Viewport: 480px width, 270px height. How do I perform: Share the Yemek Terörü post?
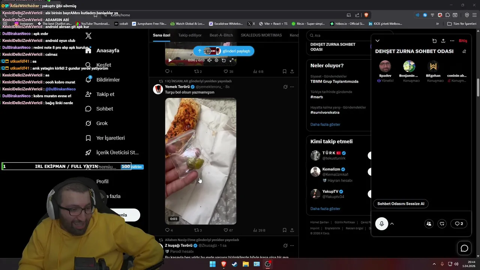coord(292,230)
